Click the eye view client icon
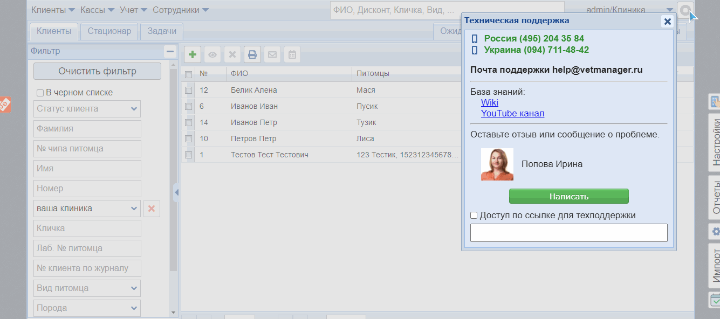Screen dimensions: 720x319 [x=212, y=54]
